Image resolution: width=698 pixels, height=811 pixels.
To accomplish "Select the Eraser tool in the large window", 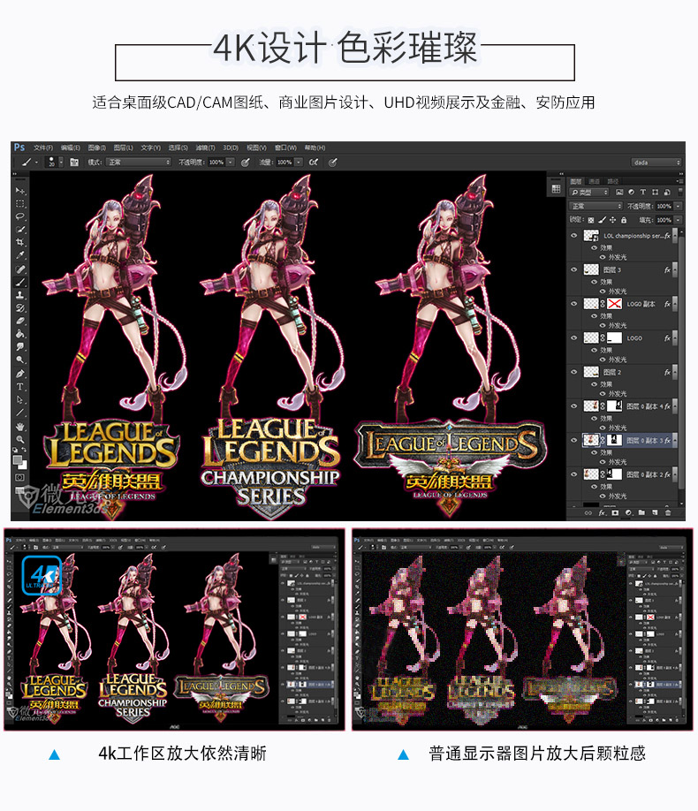I will [20, 321].
